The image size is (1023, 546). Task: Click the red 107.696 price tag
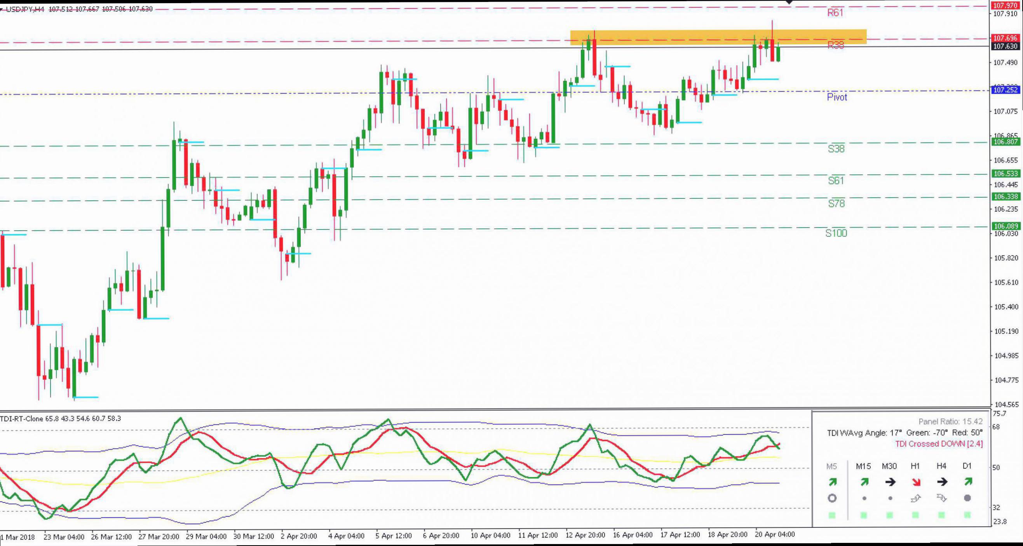coord(1006,38)
